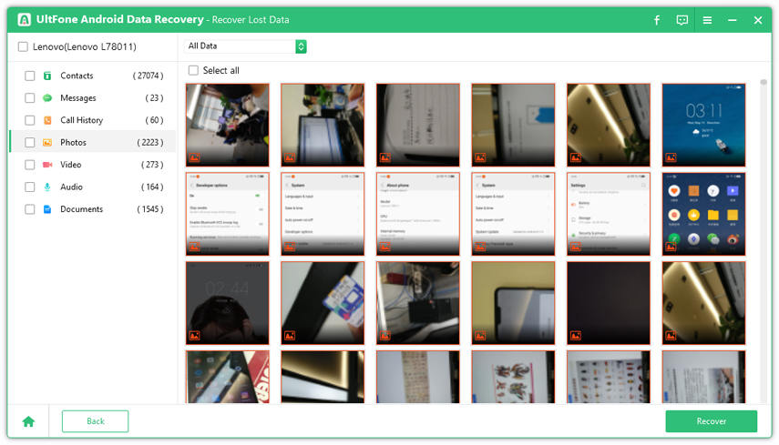
Task: Click the Contacts count ( 27074 )
Action: pos(148,76)
